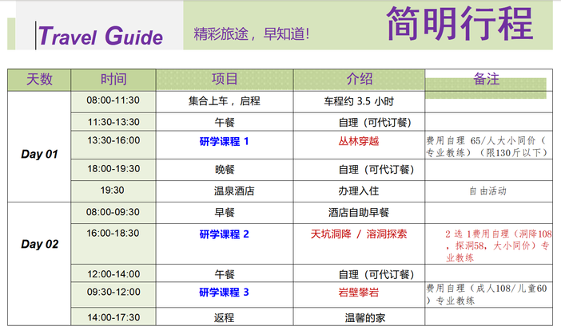561x326 pixels.
Task: Select the Travel Guide heading text
Action: 101,37
